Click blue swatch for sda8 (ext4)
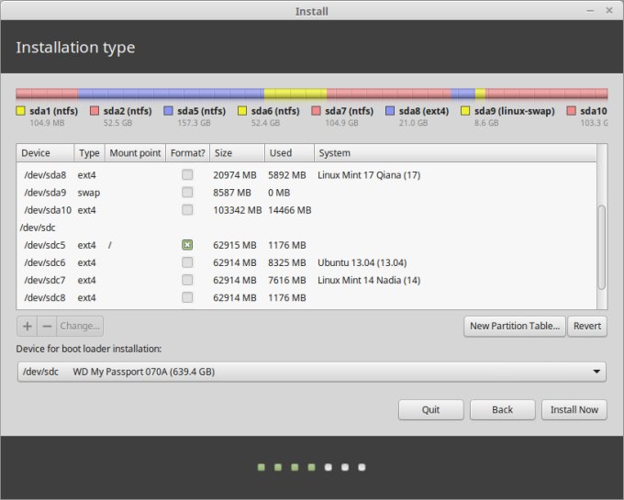 pos(390,111)
